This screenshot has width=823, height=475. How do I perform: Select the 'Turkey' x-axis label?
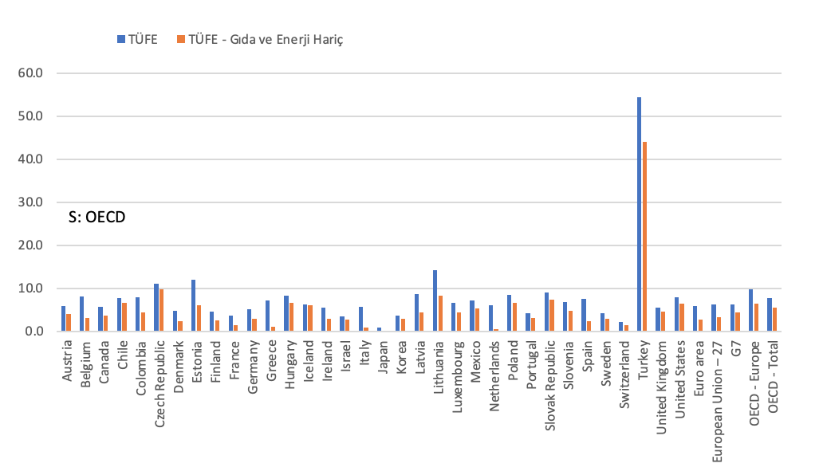pos(643,356)
